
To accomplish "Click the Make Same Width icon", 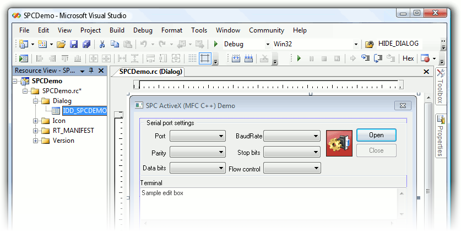I will pos(150,58).
